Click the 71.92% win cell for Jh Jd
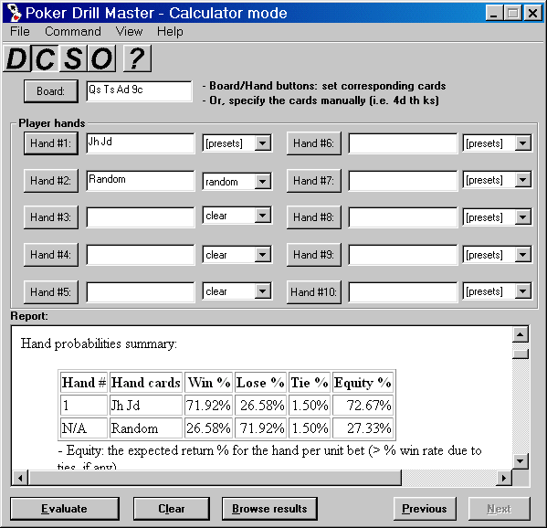The height and width of the screenshot is (528, 547). tap(208, 406)
